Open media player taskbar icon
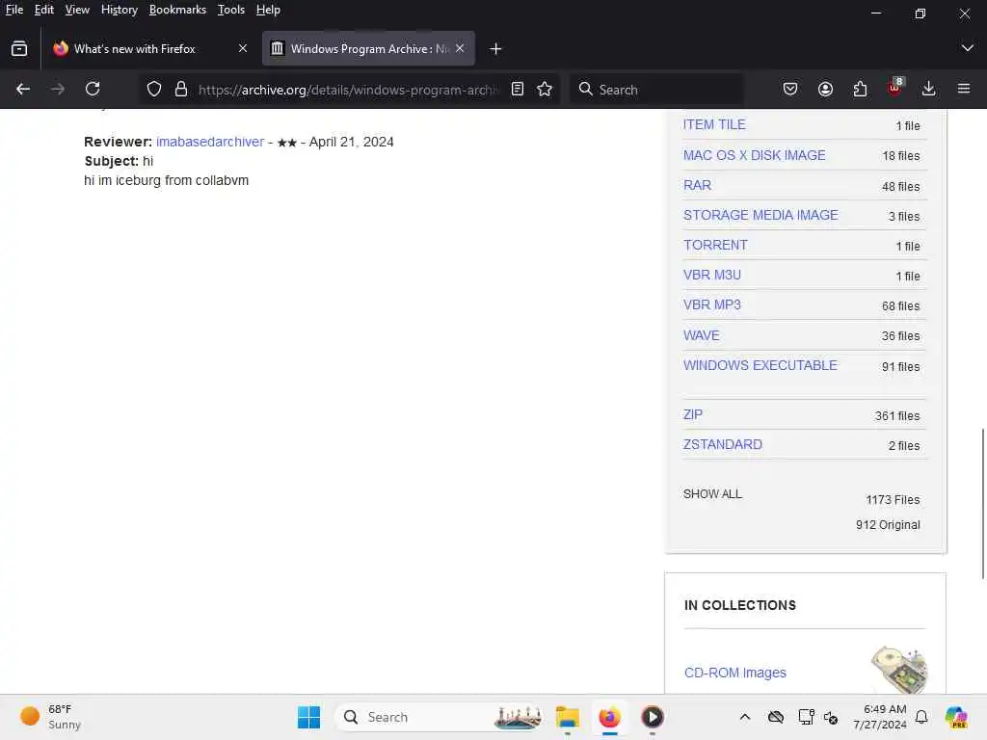This screenshot has height=740, width=987. tap(653, 717)
